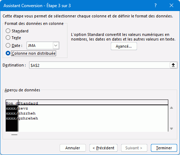180x155 pixels.
Task: Click the help question mark icon
Action: pos(156,5)
